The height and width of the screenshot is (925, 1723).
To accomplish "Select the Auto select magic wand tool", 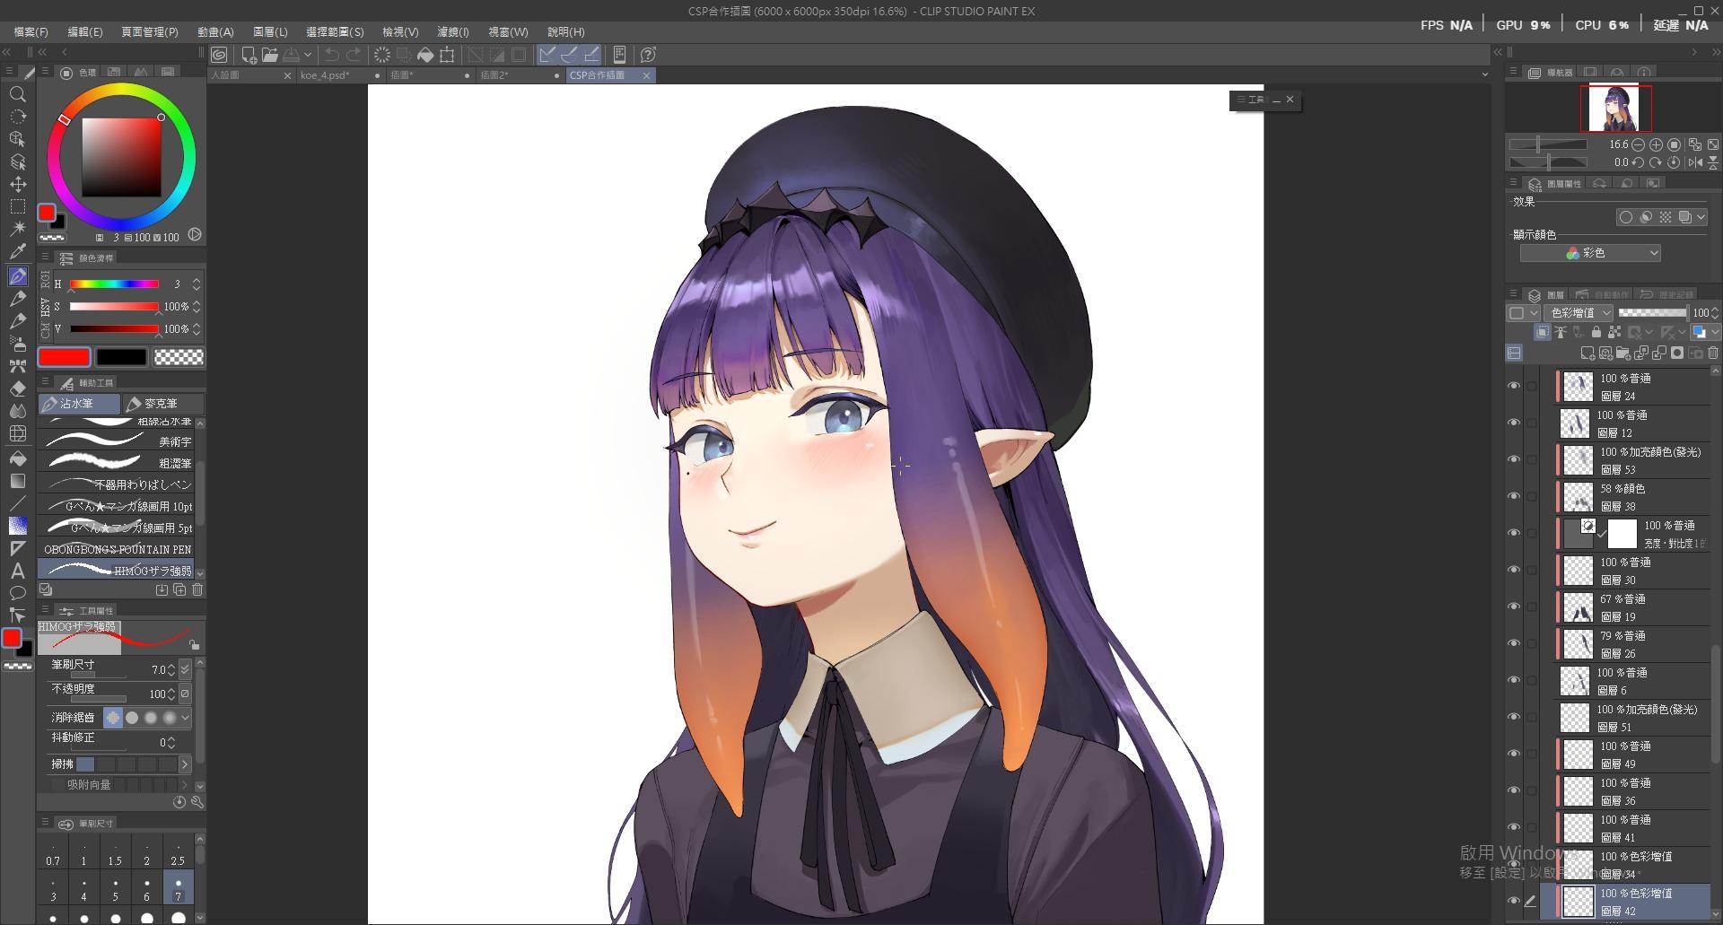I will coord(17,230).
